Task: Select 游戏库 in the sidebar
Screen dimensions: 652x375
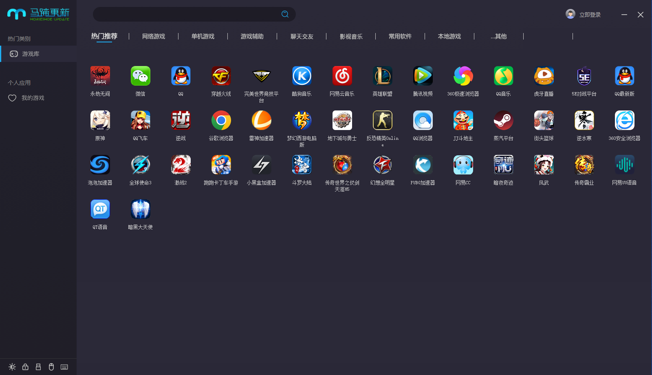Action: [x=38, y=54]
